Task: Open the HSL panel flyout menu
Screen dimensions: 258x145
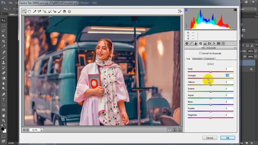Action: pos(235,48)
